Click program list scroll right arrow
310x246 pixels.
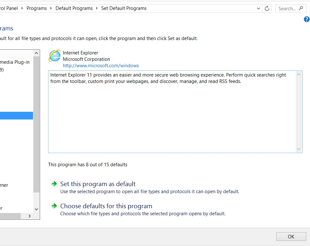tap(29, 216)
